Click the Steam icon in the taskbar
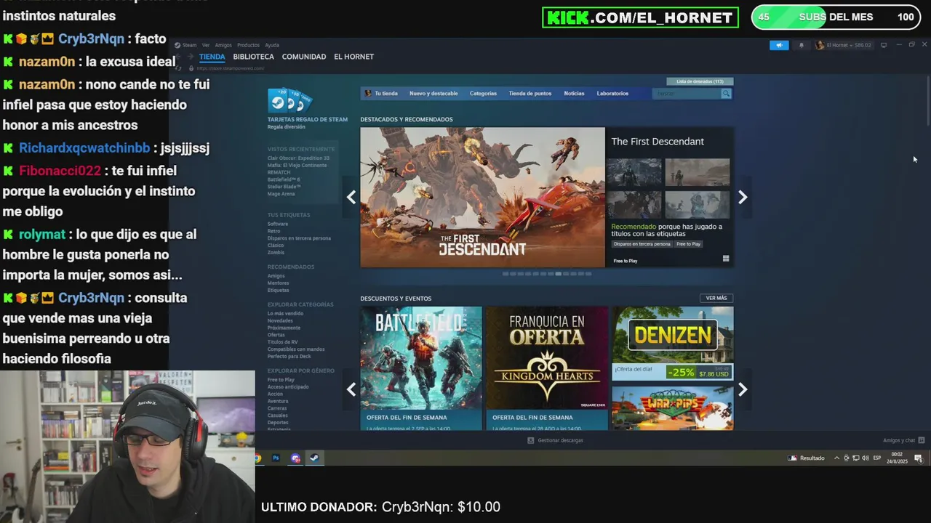Screen dimensions: 931x523 point(314,458)
